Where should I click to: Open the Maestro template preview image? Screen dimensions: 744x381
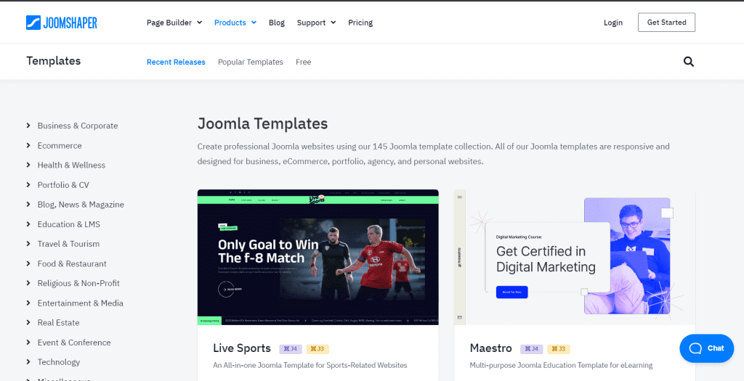coord(575,258)
